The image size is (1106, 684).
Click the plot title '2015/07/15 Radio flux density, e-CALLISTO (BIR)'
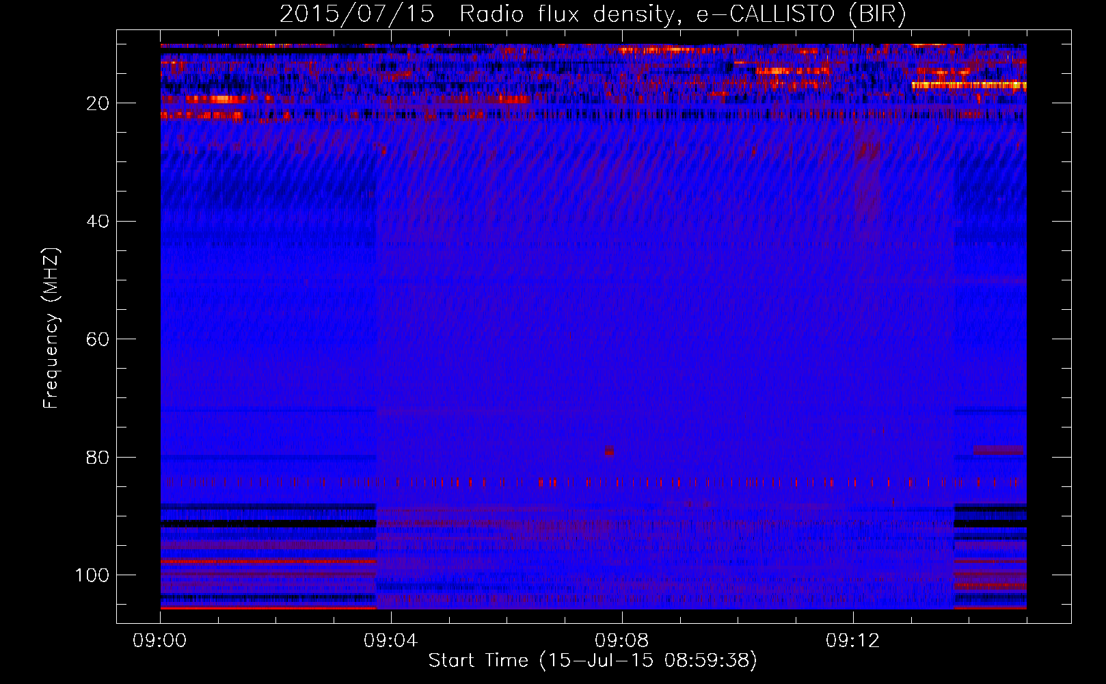point(593,14)
